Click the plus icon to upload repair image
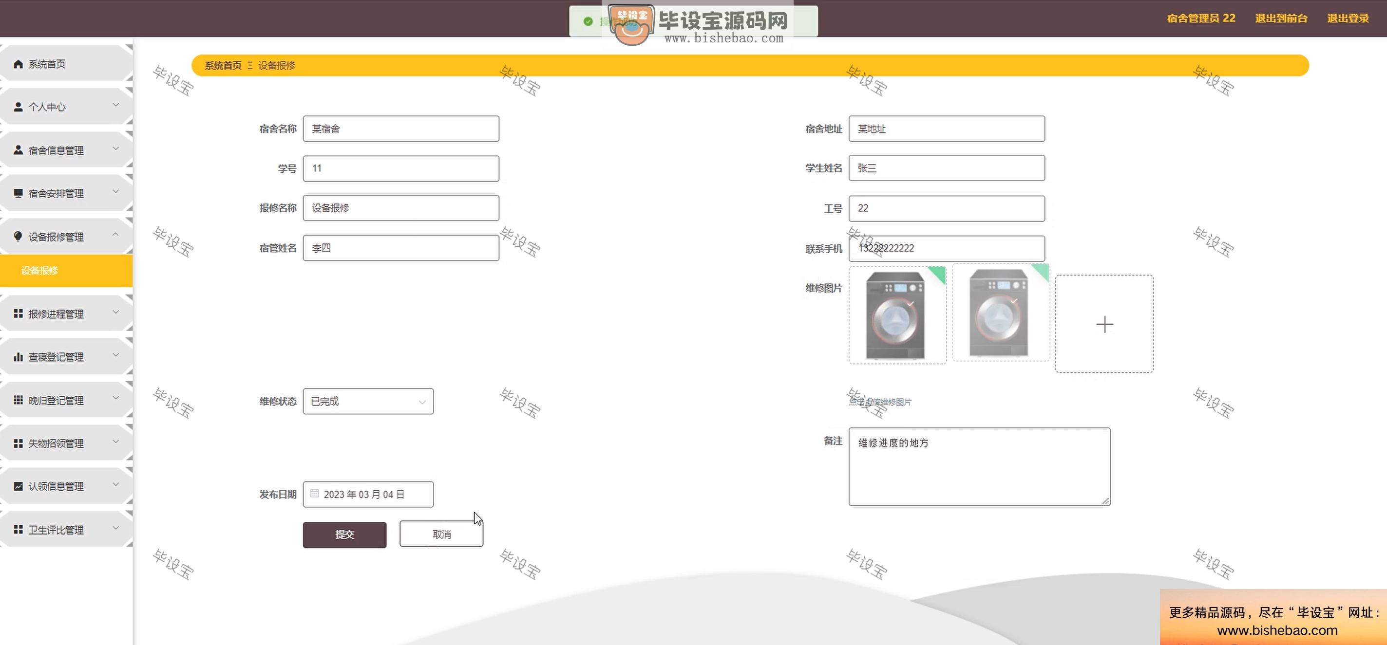 [x=1104, y=324]
